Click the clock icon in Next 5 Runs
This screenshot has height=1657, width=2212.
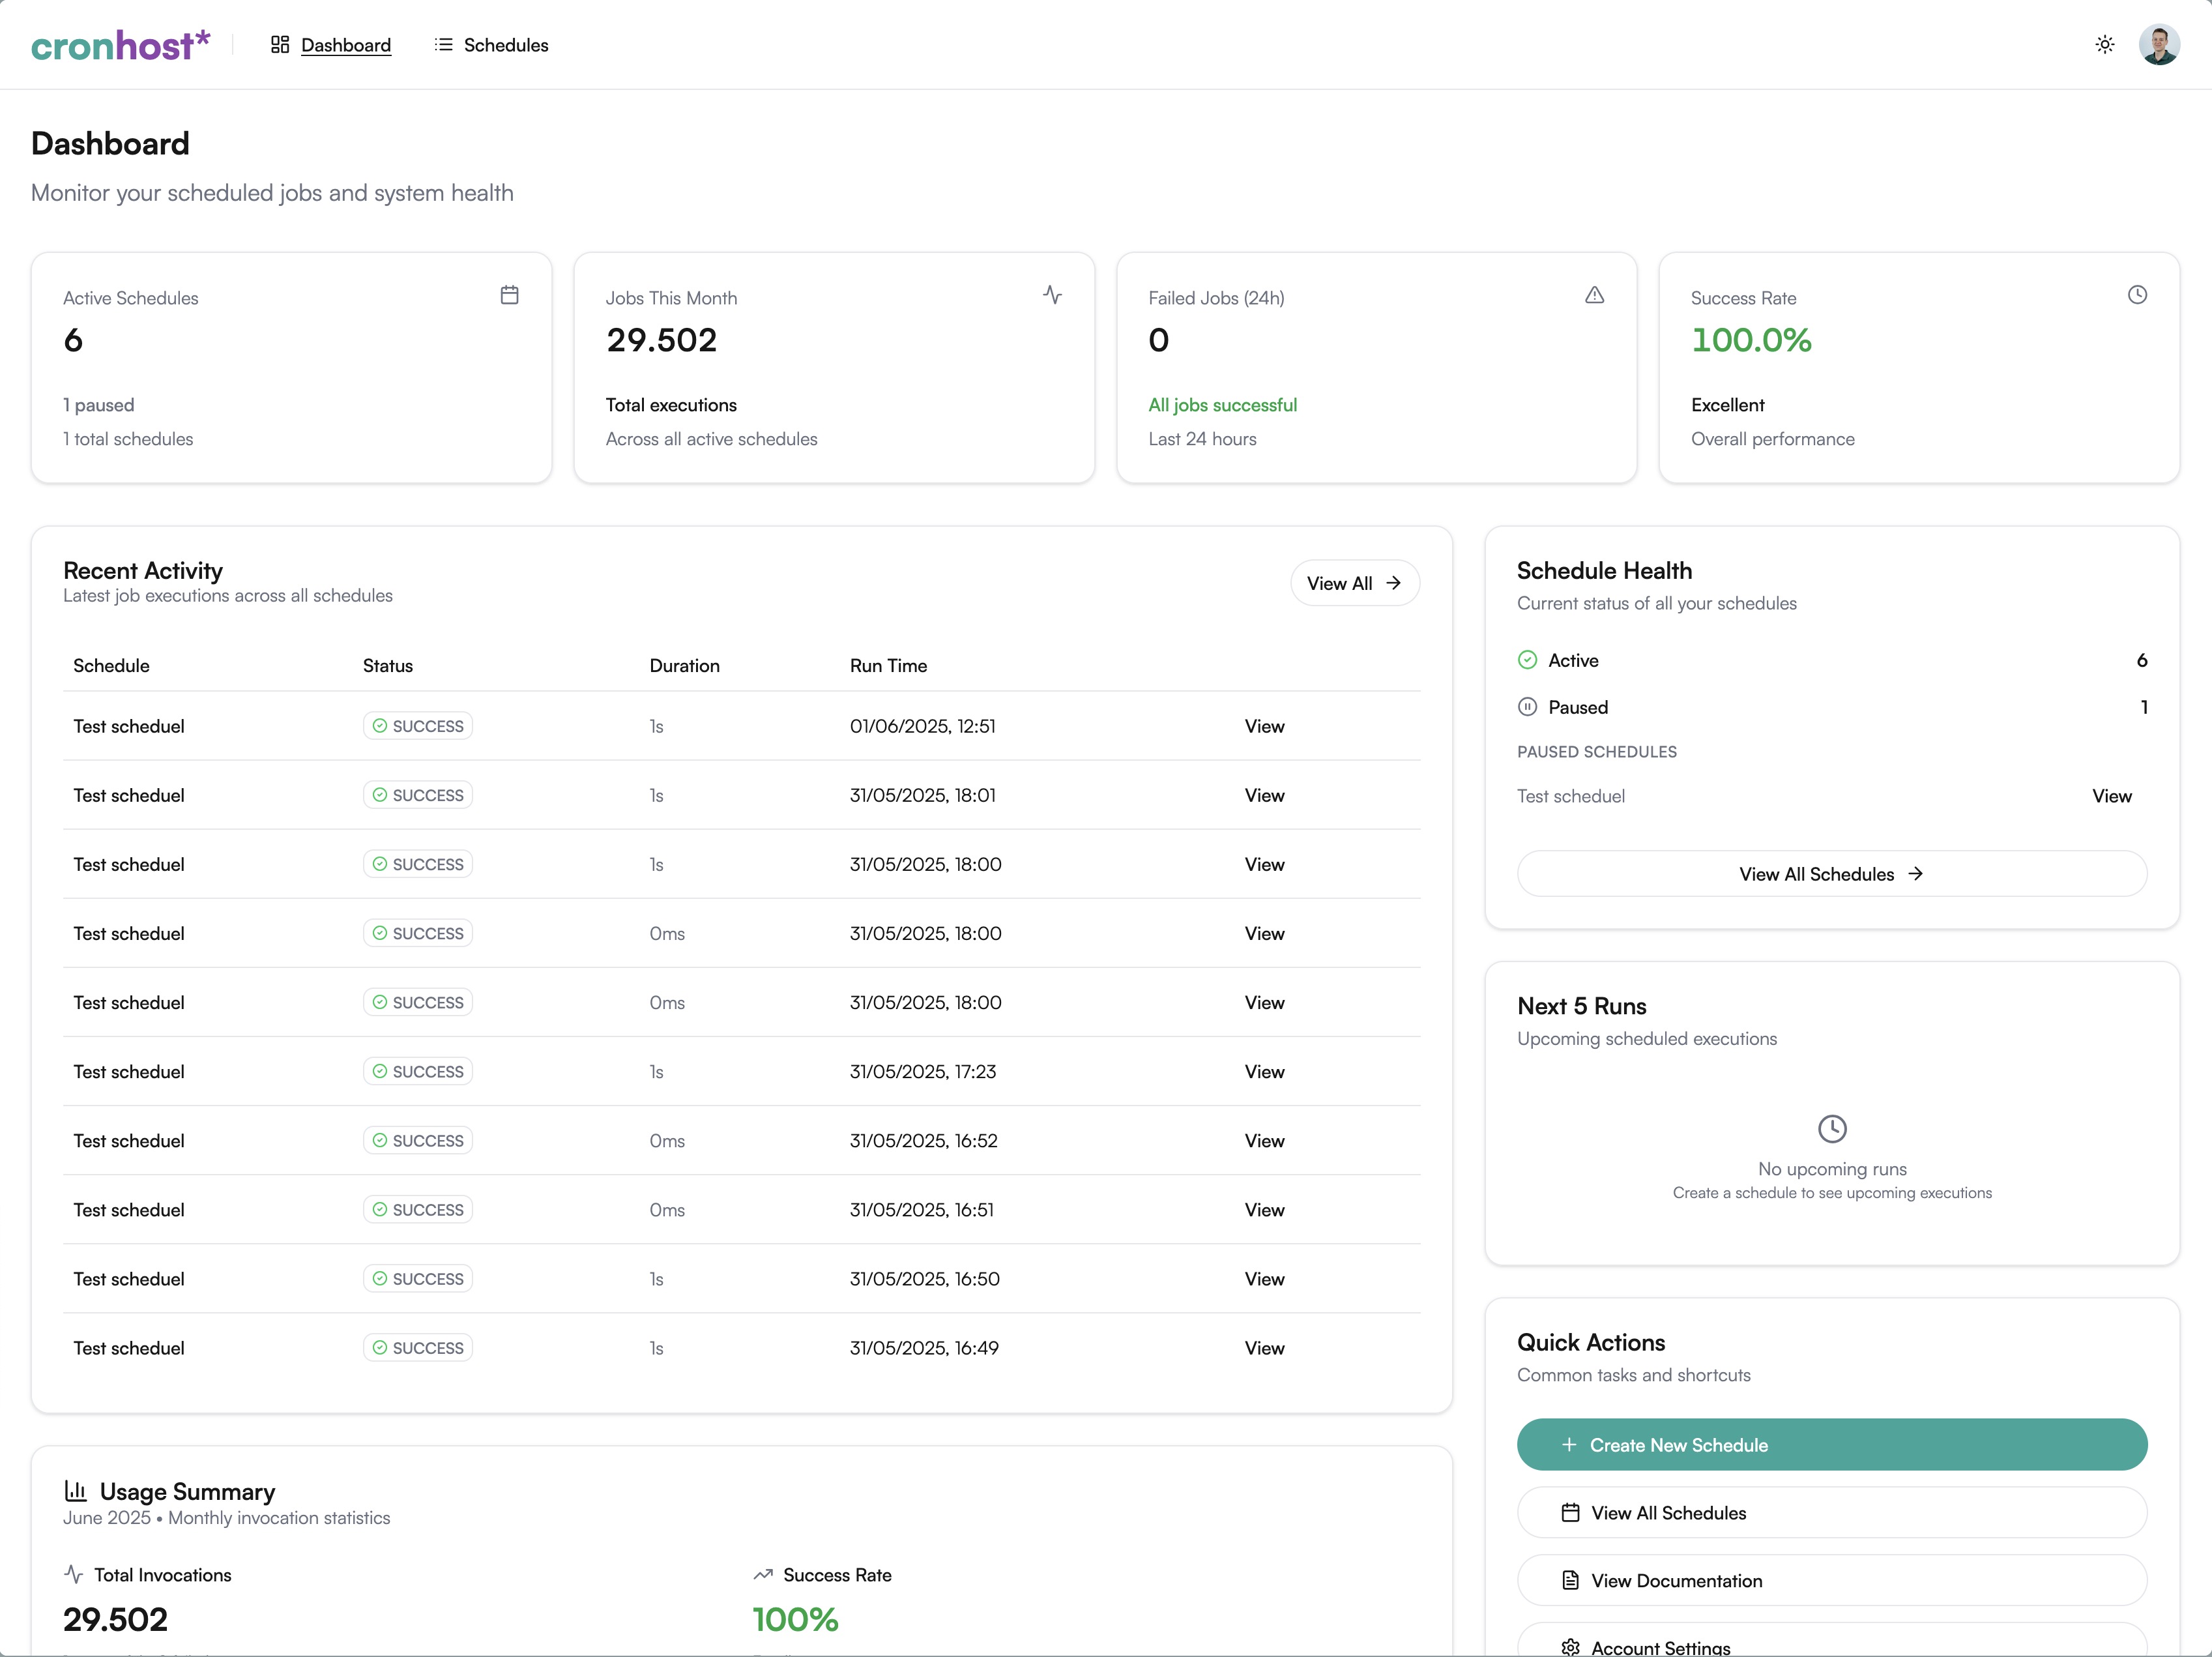(x=1831, y=1129)
